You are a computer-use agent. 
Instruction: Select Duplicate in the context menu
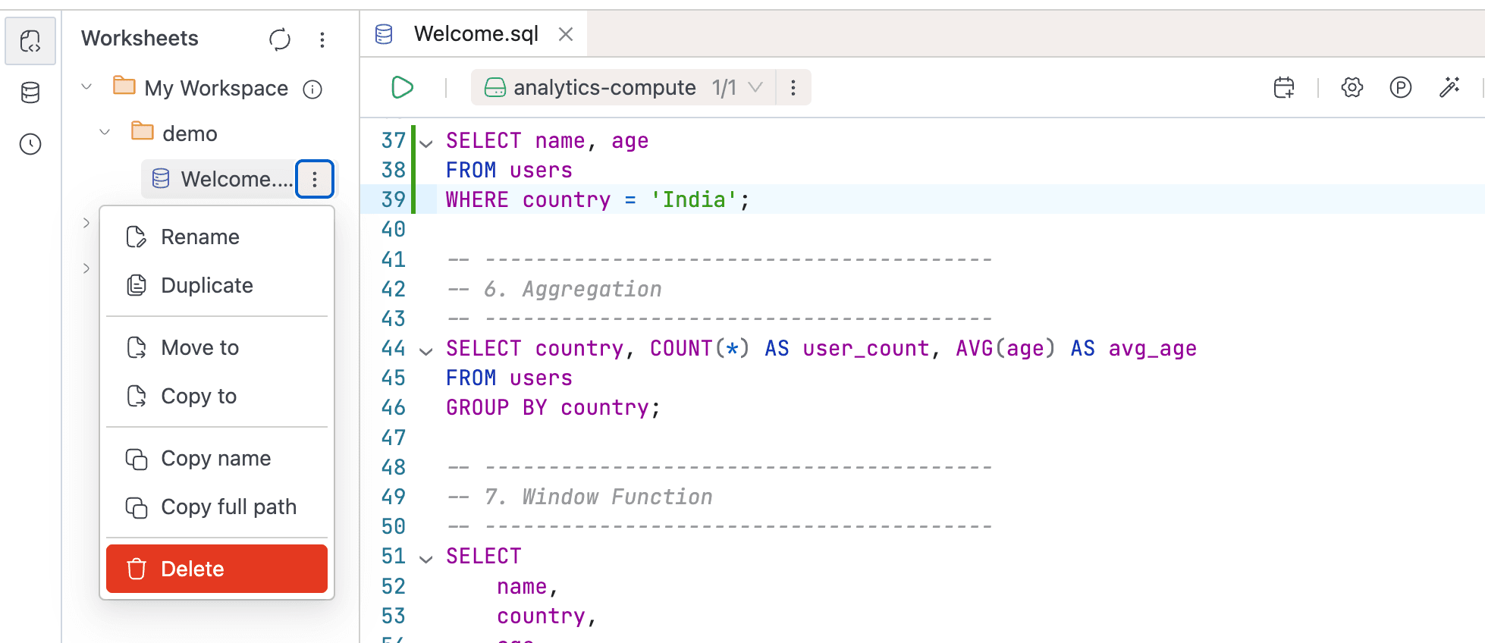point(206,286)
